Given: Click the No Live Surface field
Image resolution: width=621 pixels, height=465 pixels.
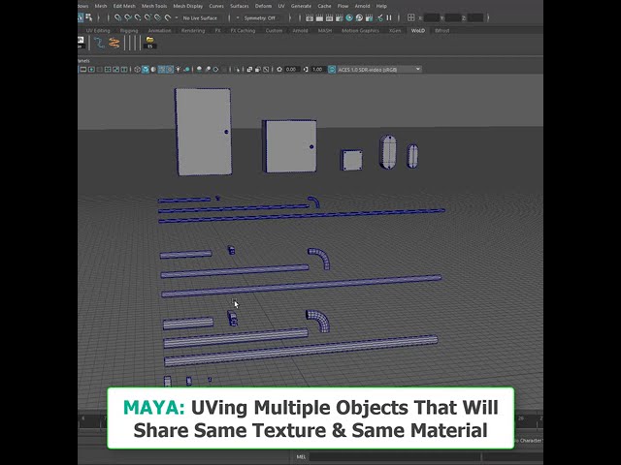Looking at the screenshot, I should (203, 17).
